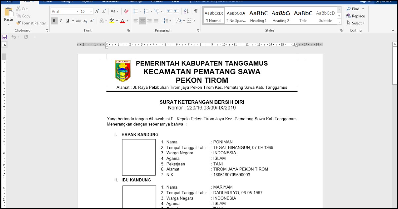The image size is (398, 209).
Task: Apply the No Spacing style
Action: coord(236,16)
